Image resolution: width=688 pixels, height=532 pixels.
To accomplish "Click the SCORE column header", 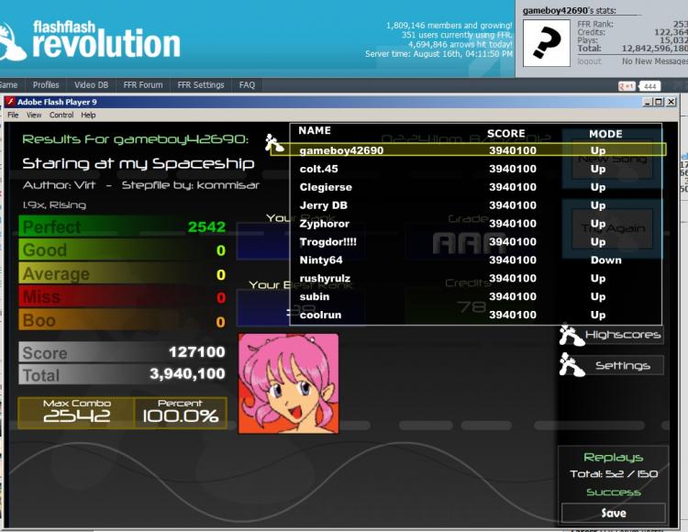I will point(505,134).
